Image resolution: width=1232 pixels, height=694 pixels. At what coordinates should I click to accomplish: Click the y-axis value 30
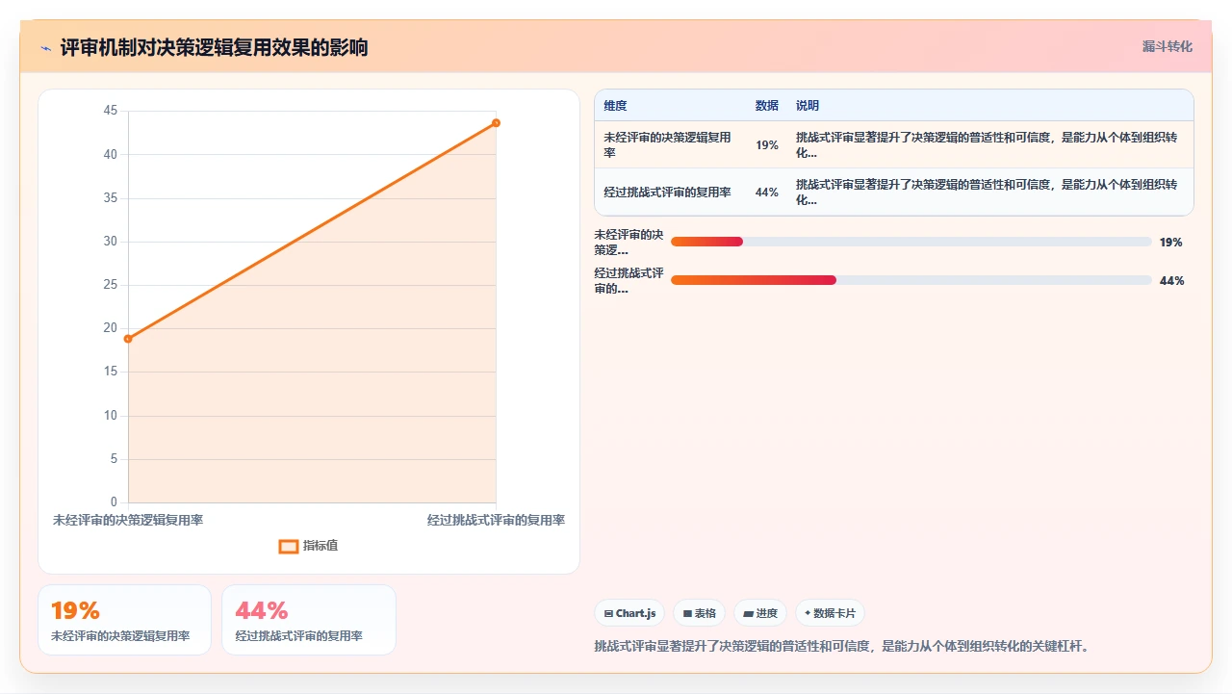(111, 242)
